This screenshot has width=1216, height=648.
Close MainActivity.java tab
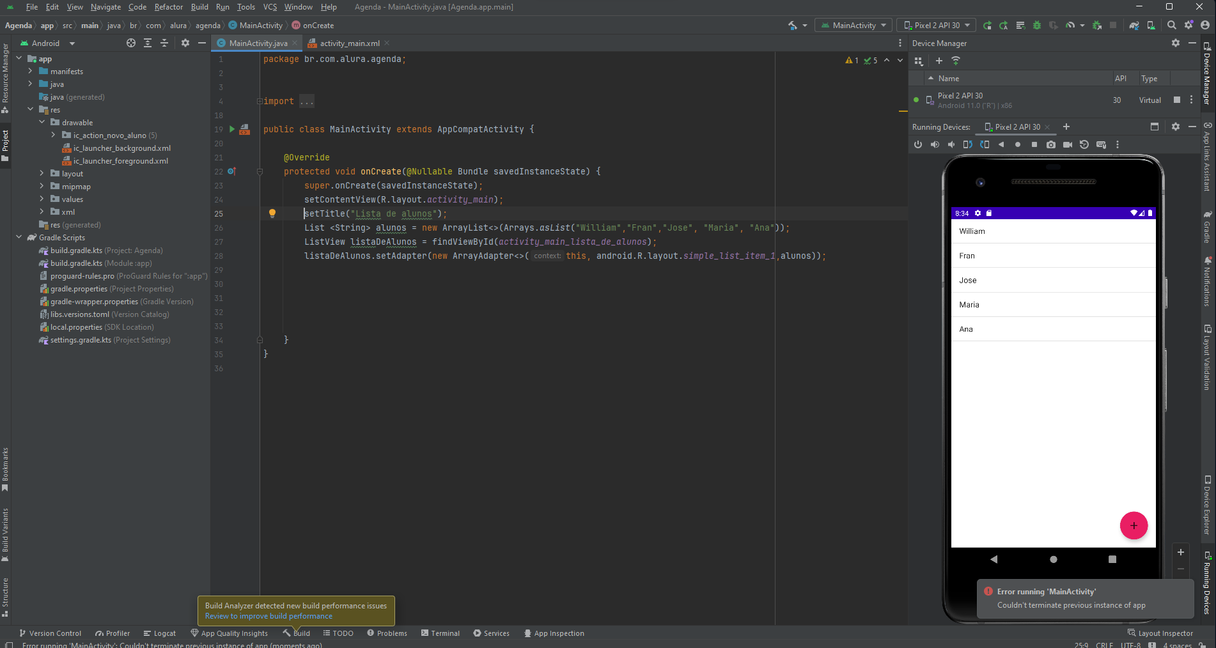tap(295, 43)
